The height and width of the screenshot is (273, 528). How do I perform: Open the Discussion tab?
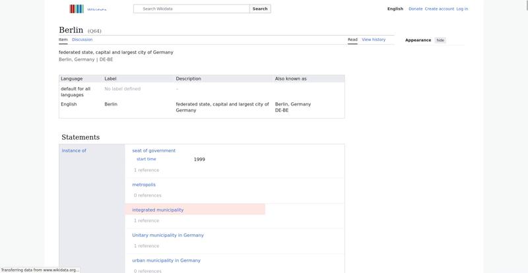coord(82,40)
